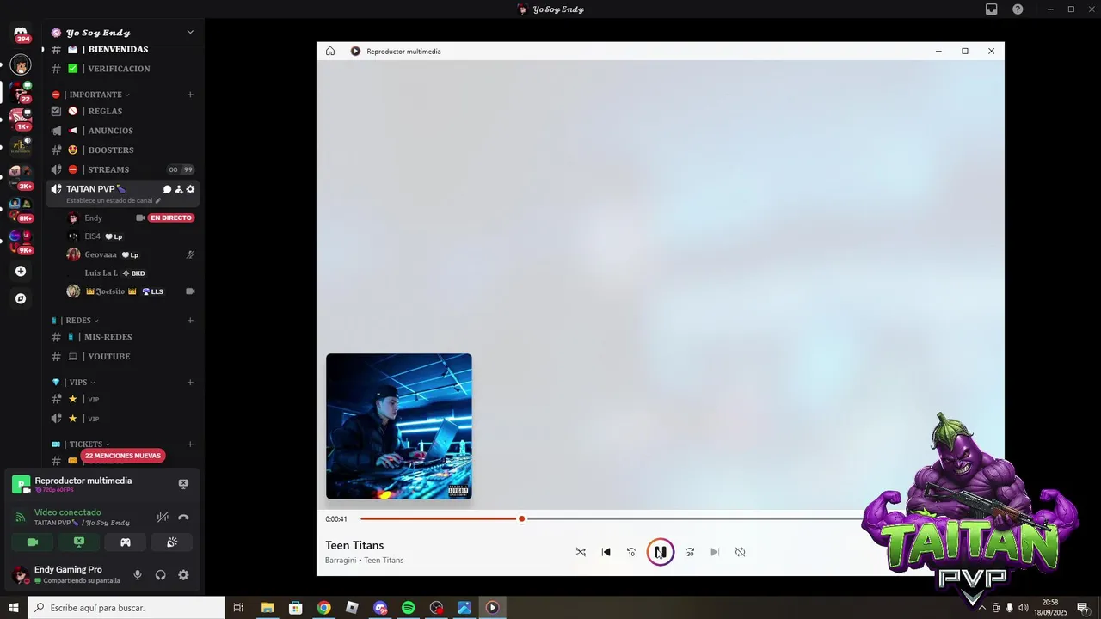Image resolution: width=1101 pixels, height=619 pixels.
Task: Create a channel in TICKETS category
Action: (x=190, y=444)
